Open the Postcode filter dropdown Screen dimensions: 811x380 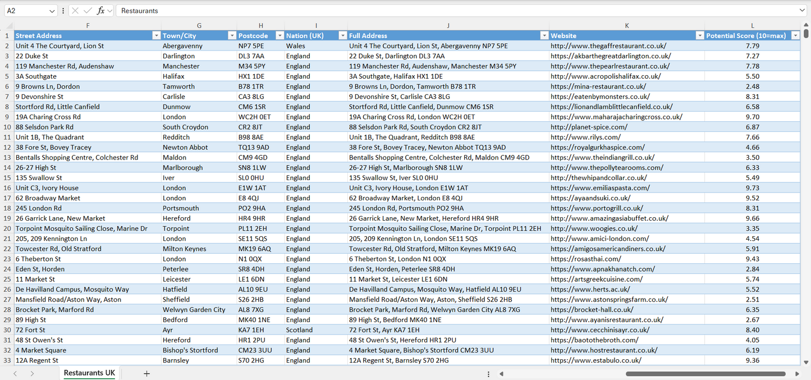[280, 35]
